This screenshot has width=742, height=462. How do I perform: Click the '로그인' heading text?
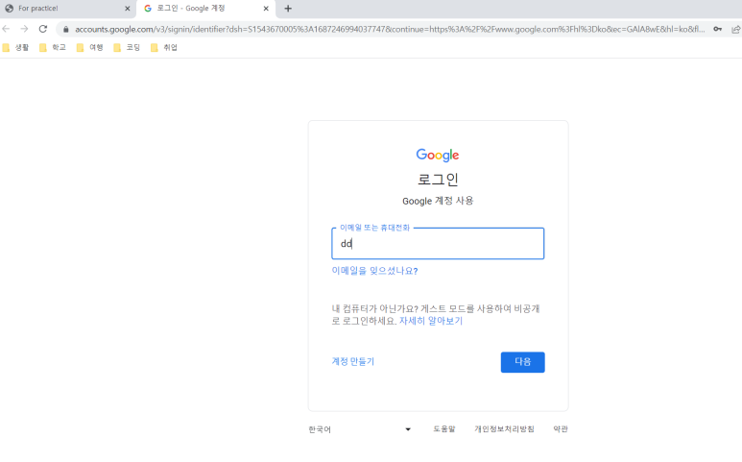click(438, 180)
